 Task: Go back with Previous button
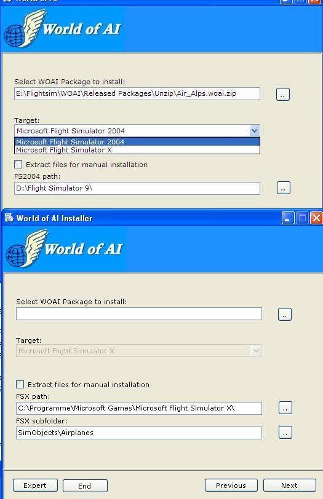point(231,485)
